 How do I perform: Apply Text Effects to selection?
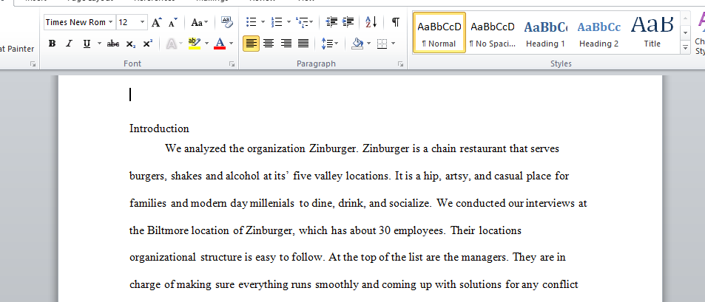(172, 44)
